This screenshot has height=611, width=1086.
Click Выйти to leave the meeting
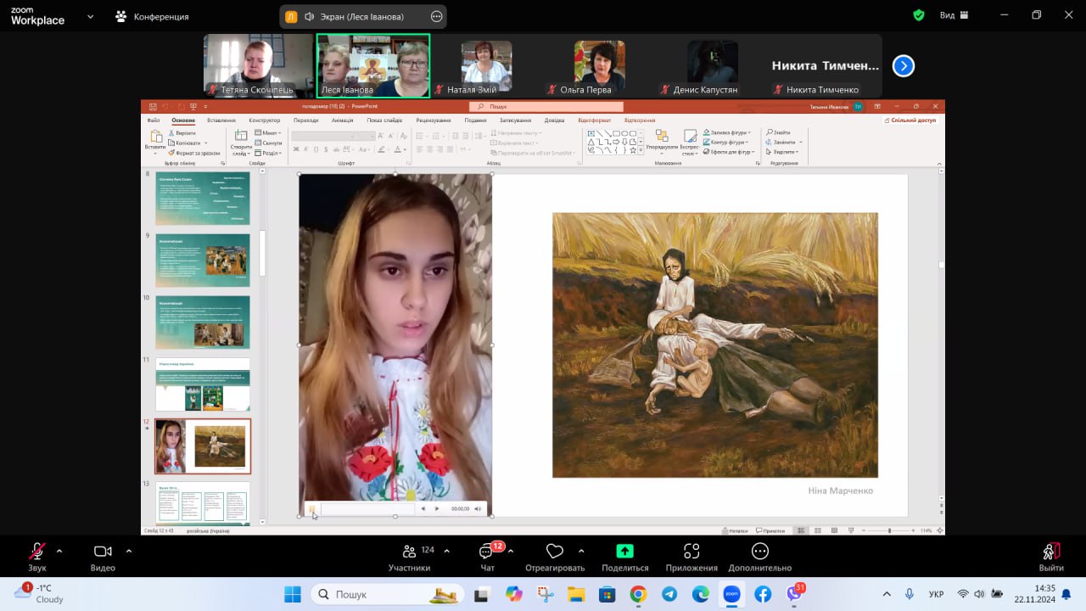pos(1051,557)
